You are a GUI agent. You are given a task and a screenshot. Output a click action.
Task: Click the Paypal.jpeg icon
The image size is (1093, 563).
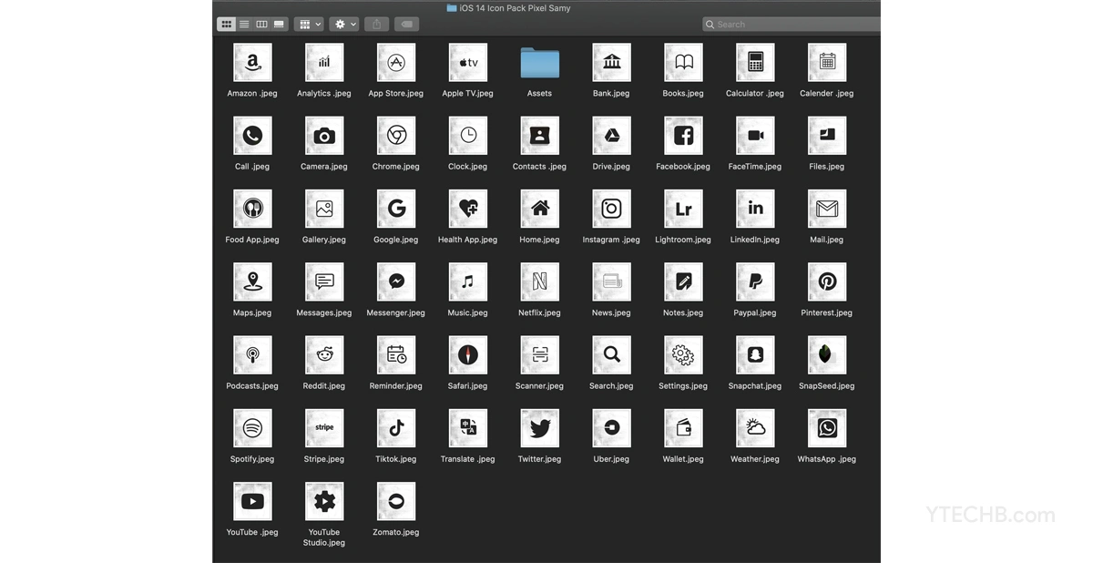pos(755,282)
